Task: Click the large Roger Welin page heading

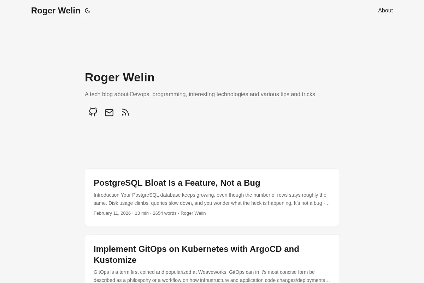Action: pyautogui.click(x=120, y=77)
